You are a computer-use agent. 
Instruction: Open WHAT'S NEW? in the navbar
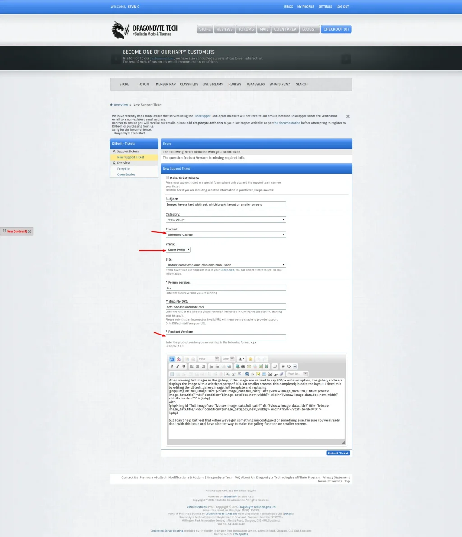pos(280,84)
